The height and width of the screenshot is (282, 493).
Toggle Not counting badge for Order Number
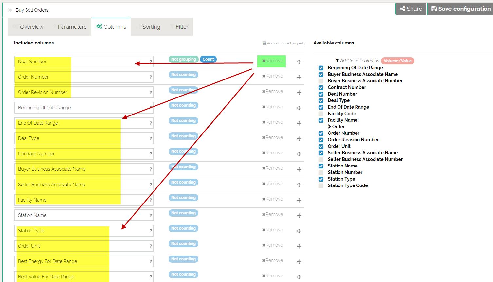(x=183, y=75)
